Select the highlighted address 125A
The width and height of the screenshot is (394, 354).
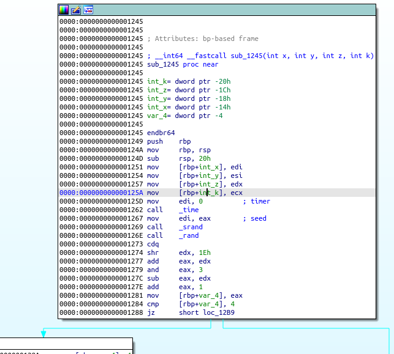click(x=101, y=193)
